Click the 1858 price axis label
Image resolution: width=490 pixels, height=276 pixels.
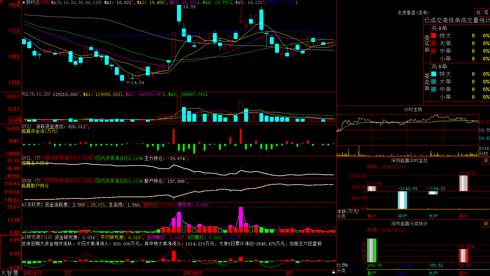pyautogui.click(x=14, y=5)
